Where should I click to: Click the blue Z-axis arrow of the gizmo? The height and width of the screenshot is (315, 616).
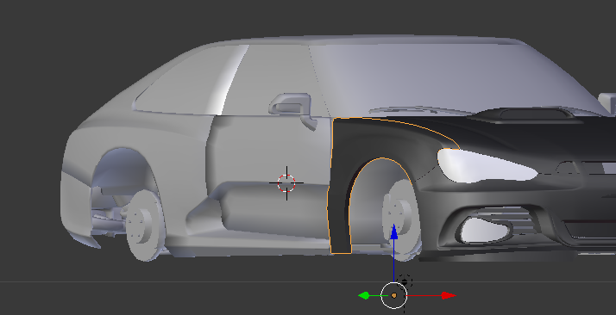tap(393, 232)
